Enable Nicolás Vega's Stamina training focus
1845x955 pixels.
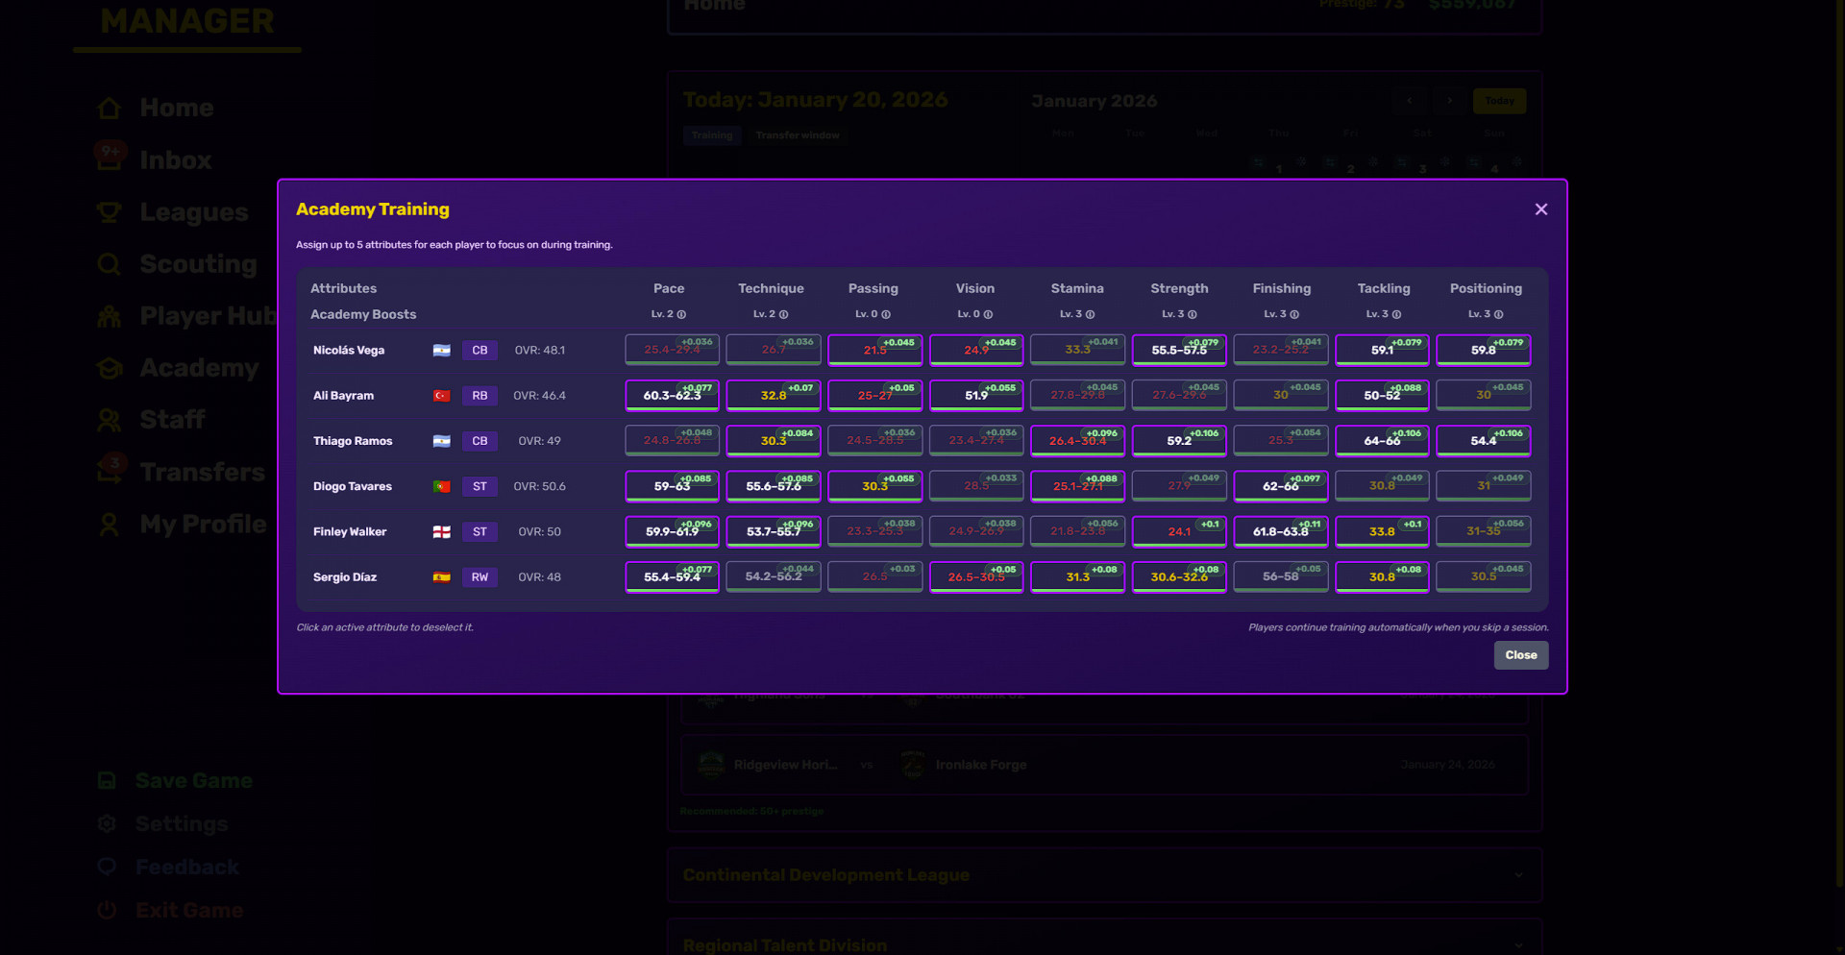pos(1077,350)
